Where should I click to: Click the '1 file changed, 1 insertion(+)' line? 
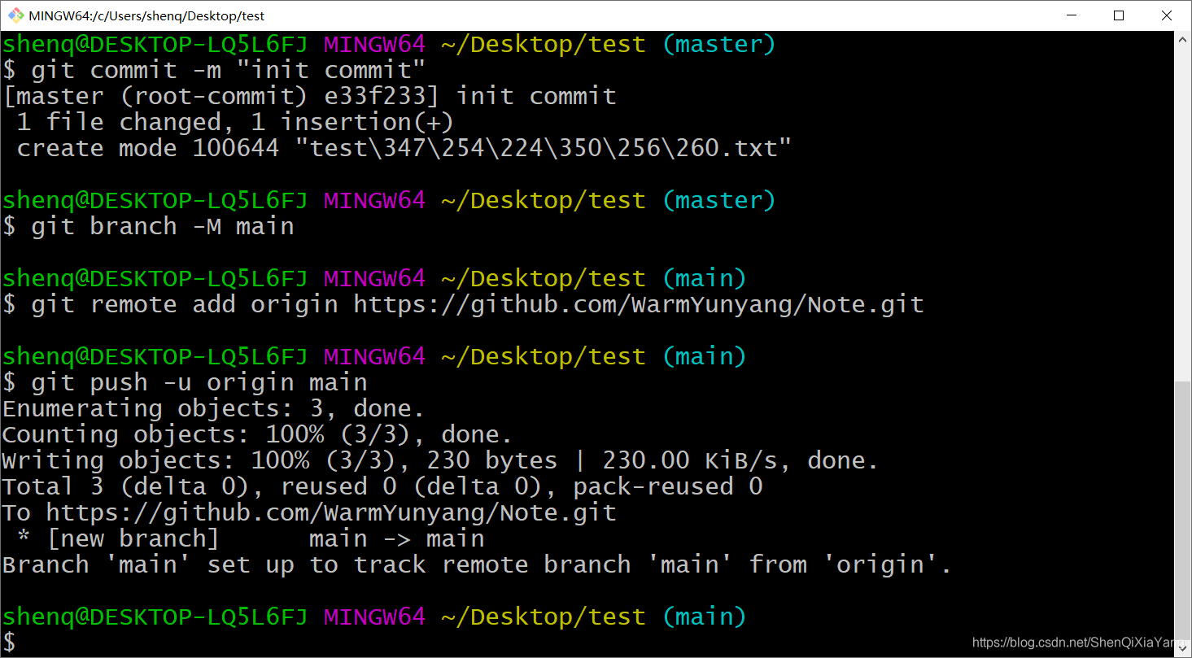[235, 122]
